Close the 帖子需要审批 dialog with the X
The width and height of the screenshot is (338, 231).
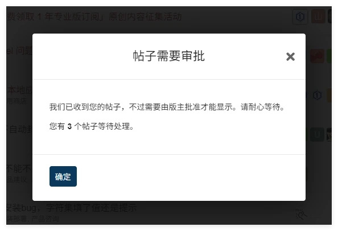(x=290, y=57)
